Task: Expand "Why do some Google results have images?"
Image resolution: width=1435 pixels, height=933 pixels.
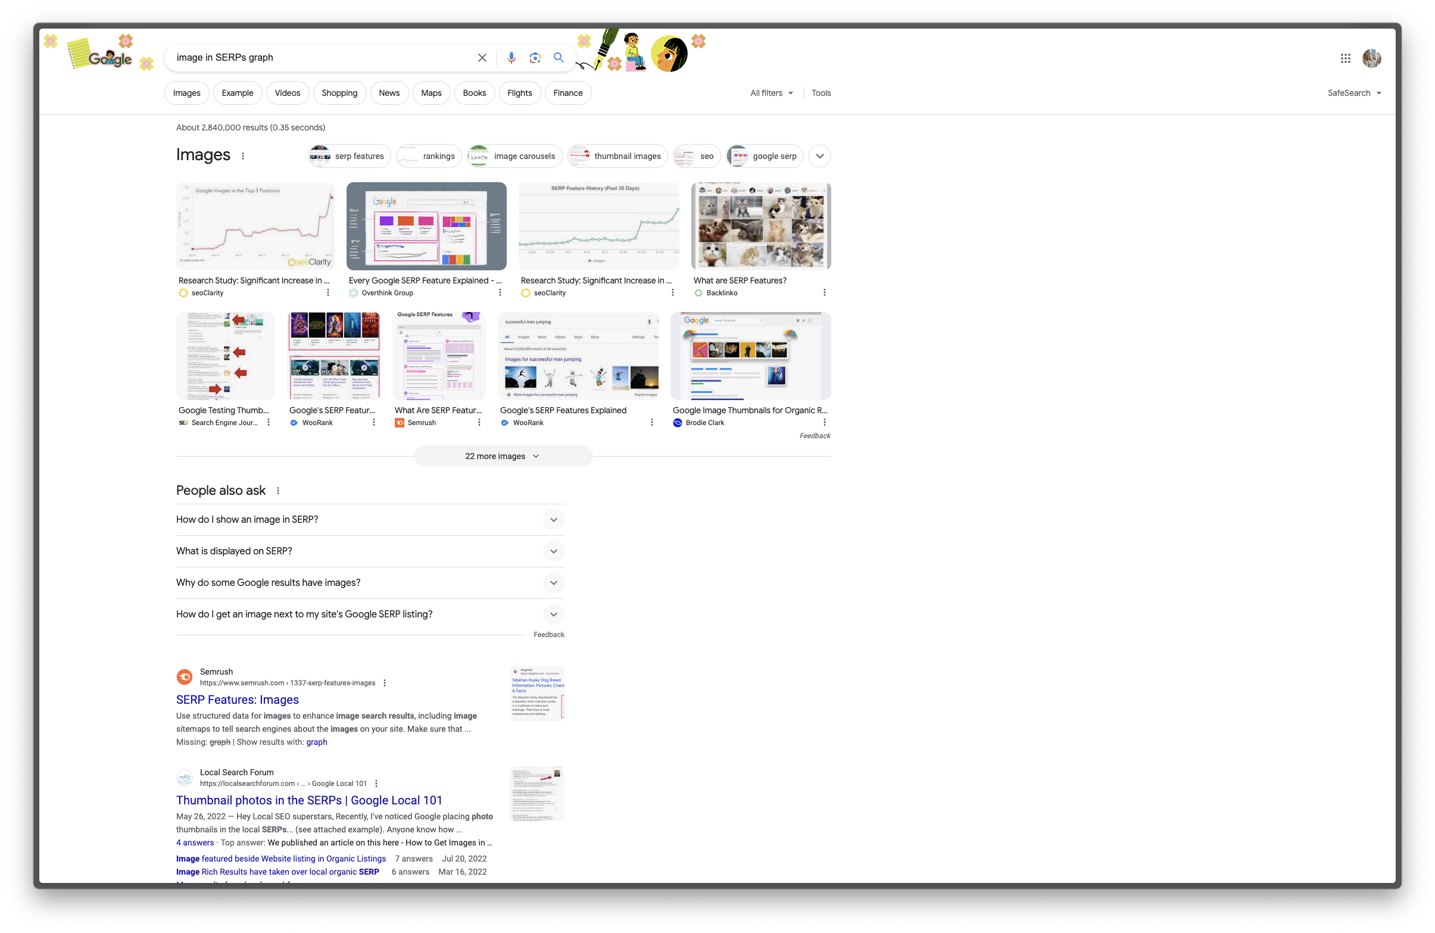Action: coord(370,583)
